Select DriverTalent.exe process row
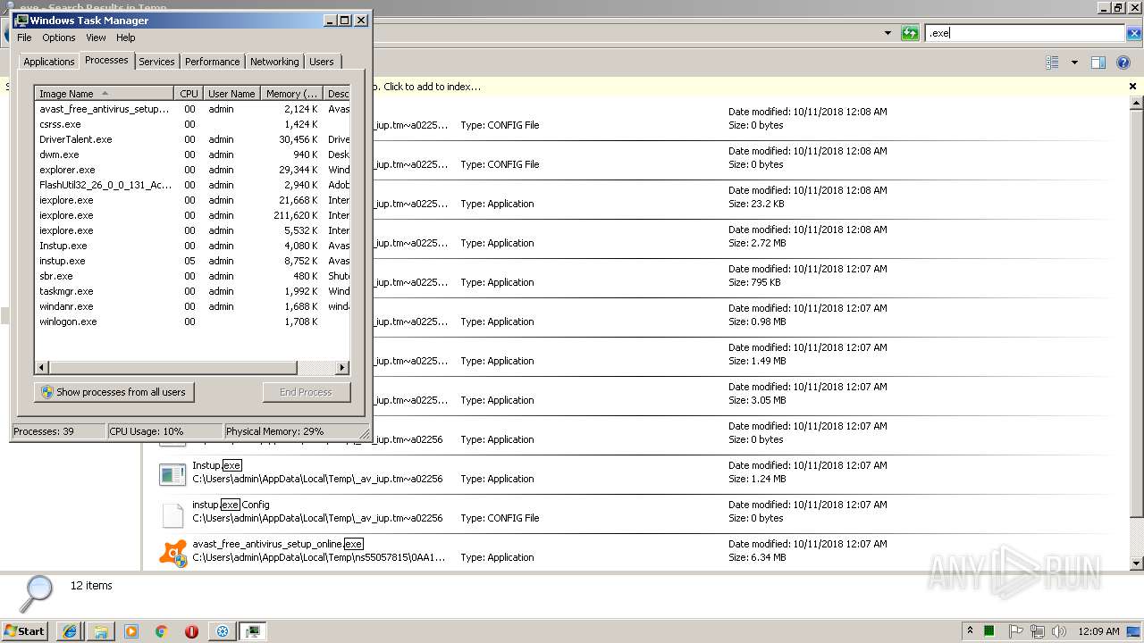 (x=192, y=139)
